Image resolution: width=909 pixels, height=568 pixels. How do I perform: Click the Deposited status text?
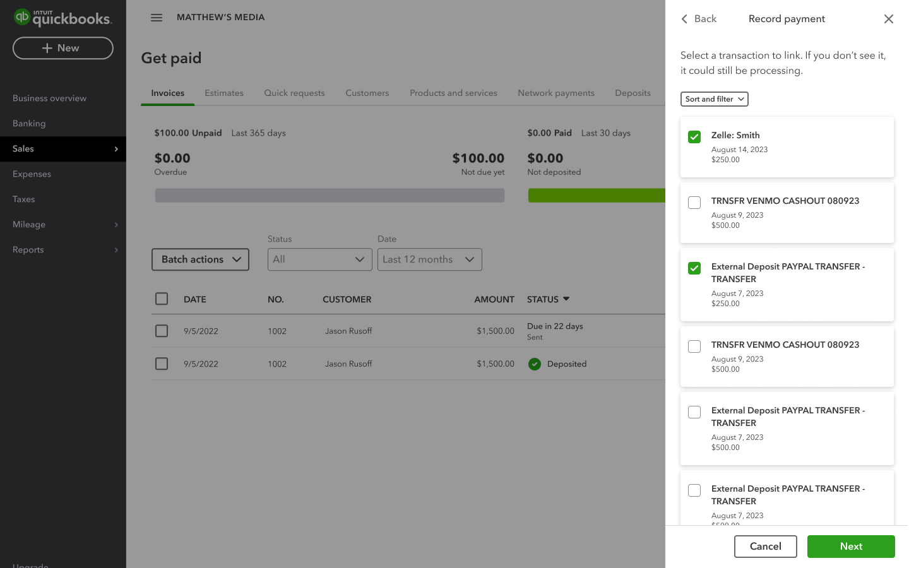(567, 364)
